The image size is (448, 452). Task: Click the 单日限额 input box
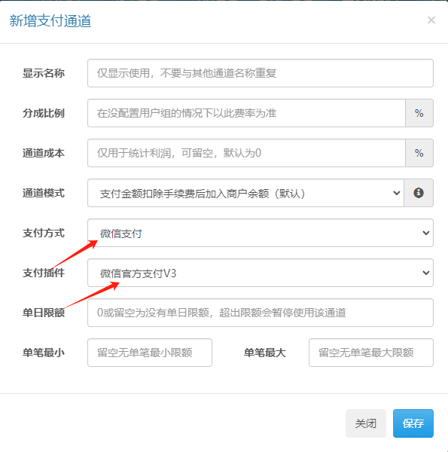261,313
